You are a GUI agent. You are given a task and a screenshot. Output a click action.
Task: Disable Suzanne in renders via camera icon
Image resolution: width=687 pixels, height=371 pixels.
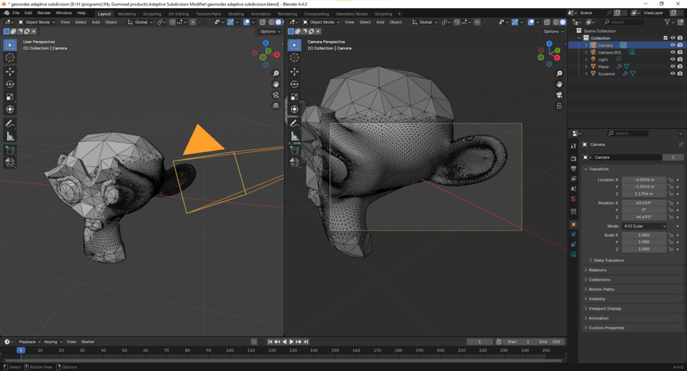click(680, 74)
